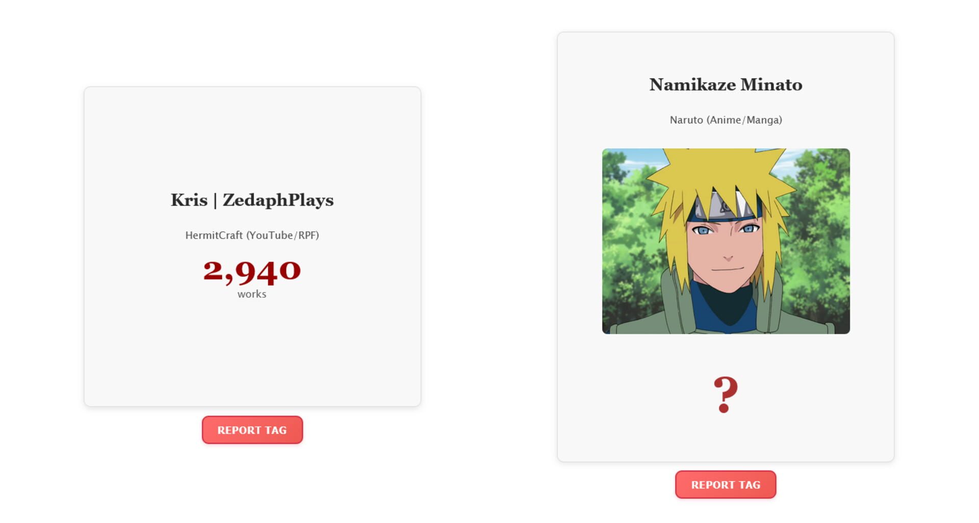
Task: Click the Naruto (Anime/Manga) fandom label
Action: tap(726, 120)
